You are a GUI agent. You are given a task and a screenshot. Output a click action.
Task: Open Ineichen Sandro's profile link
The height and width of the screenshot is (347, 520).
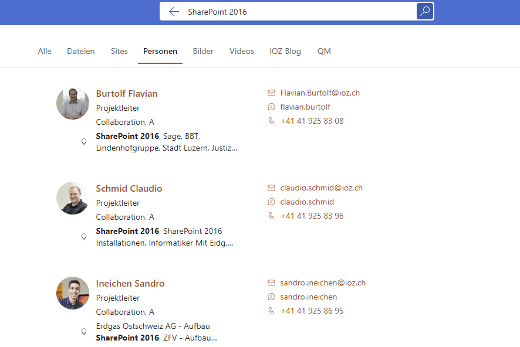[130, 284]
